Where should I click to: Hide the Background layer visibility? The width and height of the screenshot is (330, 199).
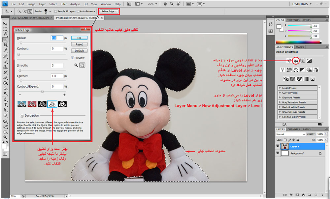(x=278, y=153)
